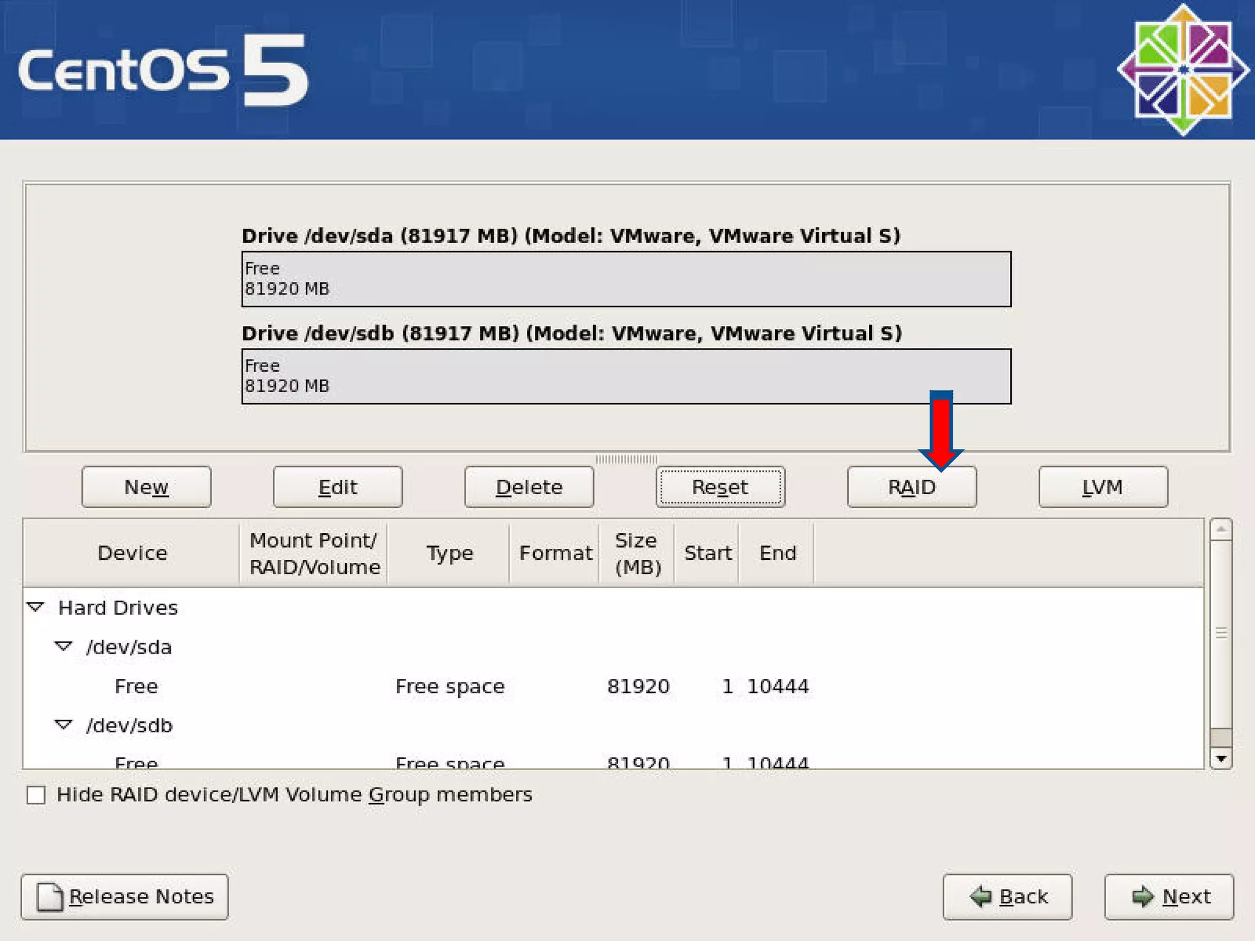Collapse the /dev/sda drive entry

point(64,646)
